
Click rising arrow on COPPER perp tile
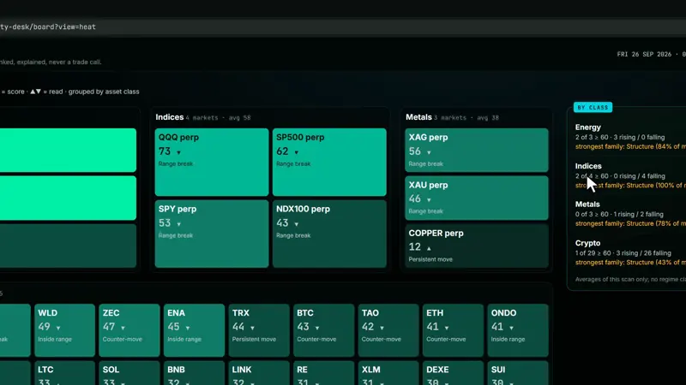point(429,248)
